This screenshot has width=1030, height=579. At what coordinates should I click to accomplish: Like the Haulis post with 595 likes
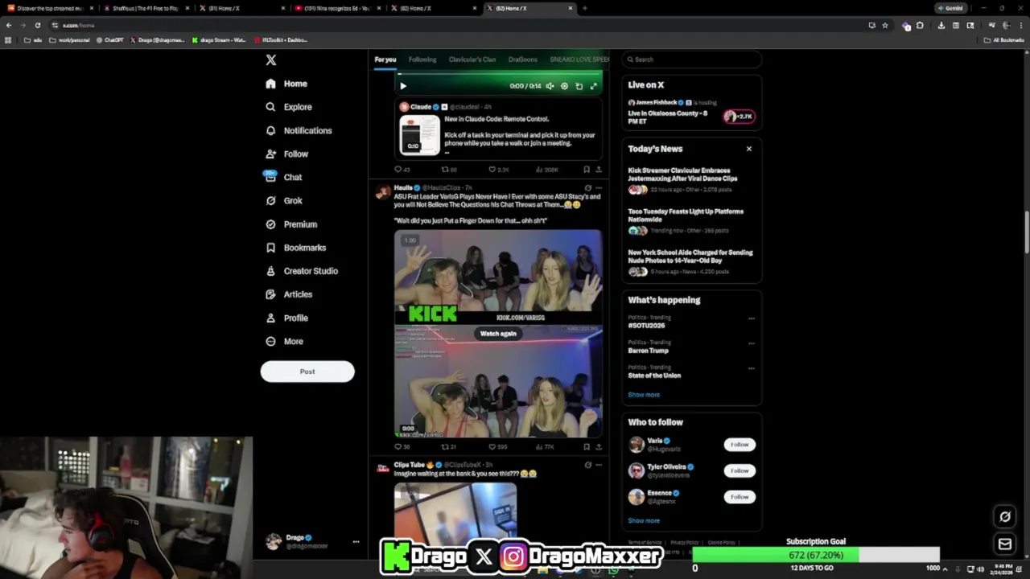pyautogui.click(x=498, y=447)
